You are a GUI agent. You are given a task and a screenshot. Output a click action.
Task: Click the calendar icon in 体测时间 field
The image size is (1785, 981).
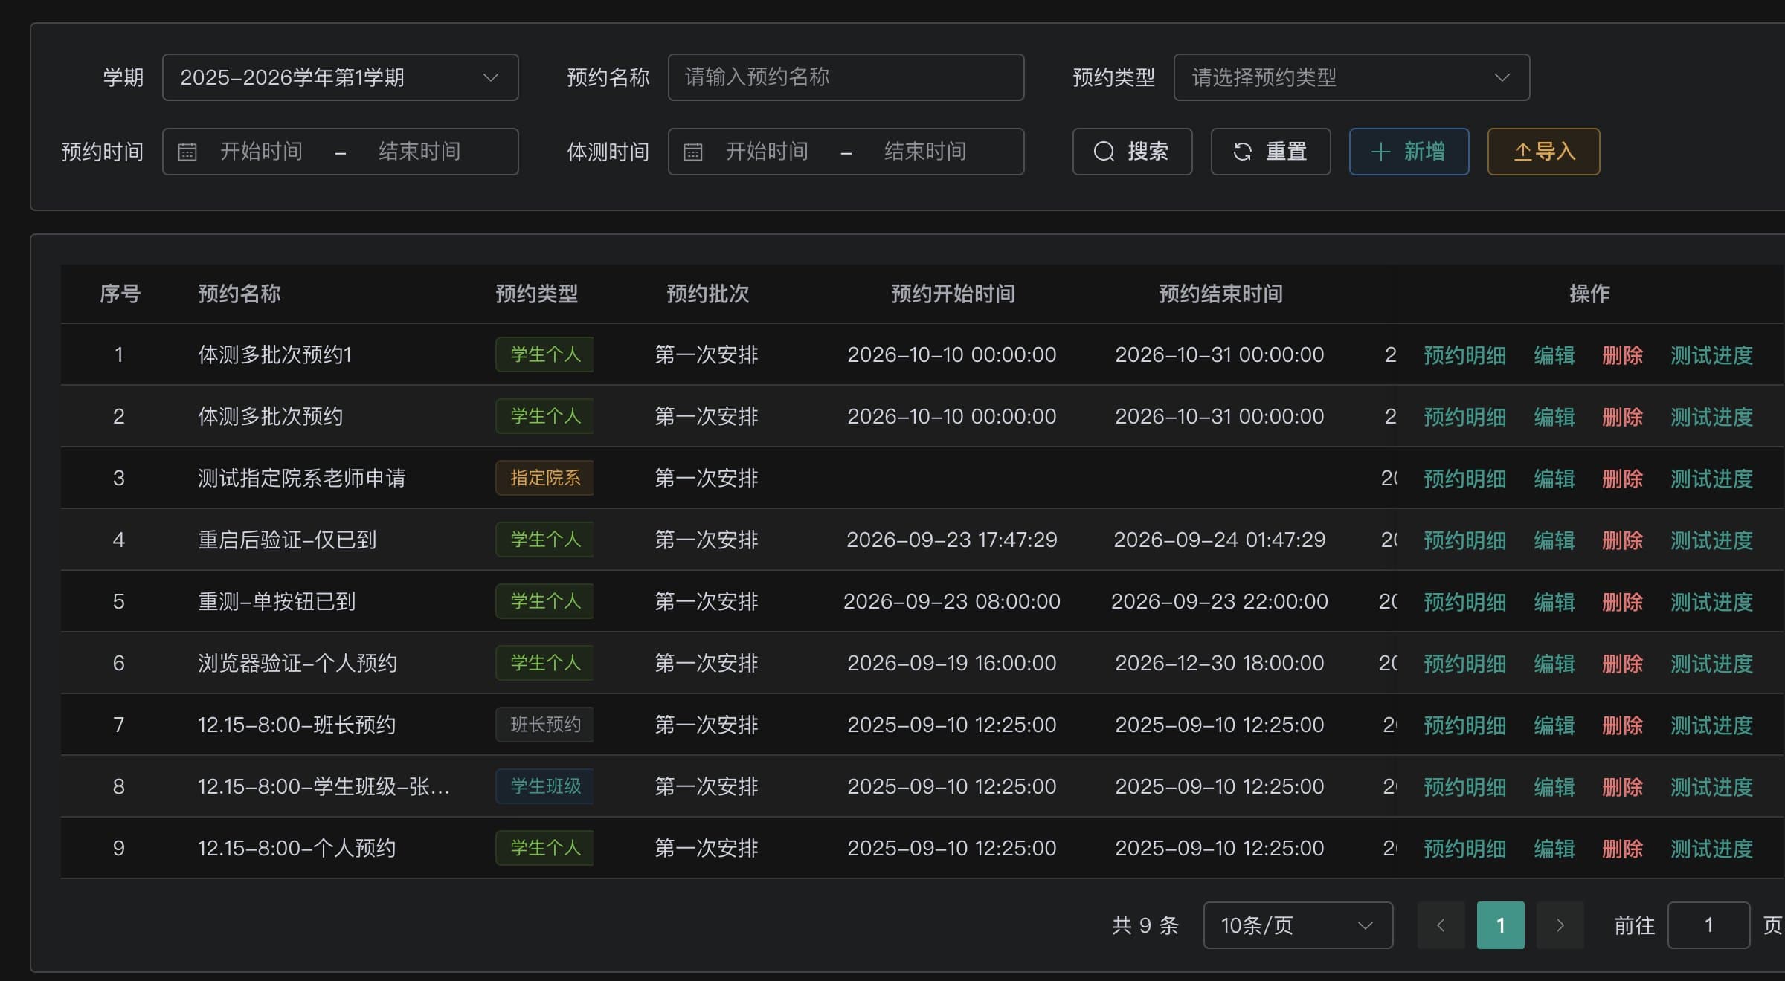tap(693, 152)
